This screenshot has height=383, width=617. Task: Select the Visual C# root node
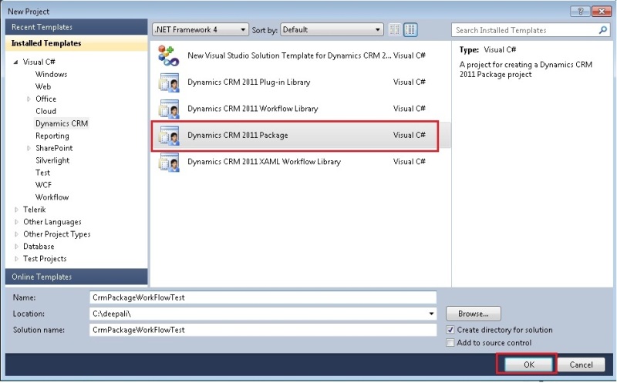tap(39, 62)
